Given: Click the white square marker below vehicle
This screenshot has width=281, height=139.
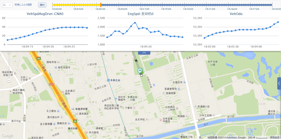Looking at the screenshot, I should point(142,75).
